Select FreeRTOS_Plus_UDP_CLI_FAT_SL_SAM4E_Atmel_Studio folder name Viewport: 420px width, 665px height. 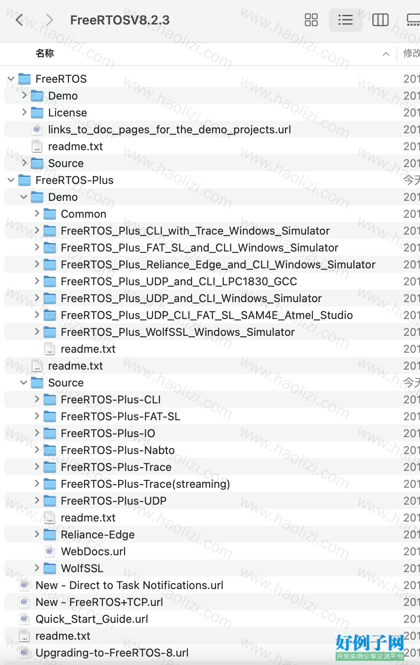pyautogui.click(x=207, y=315)
